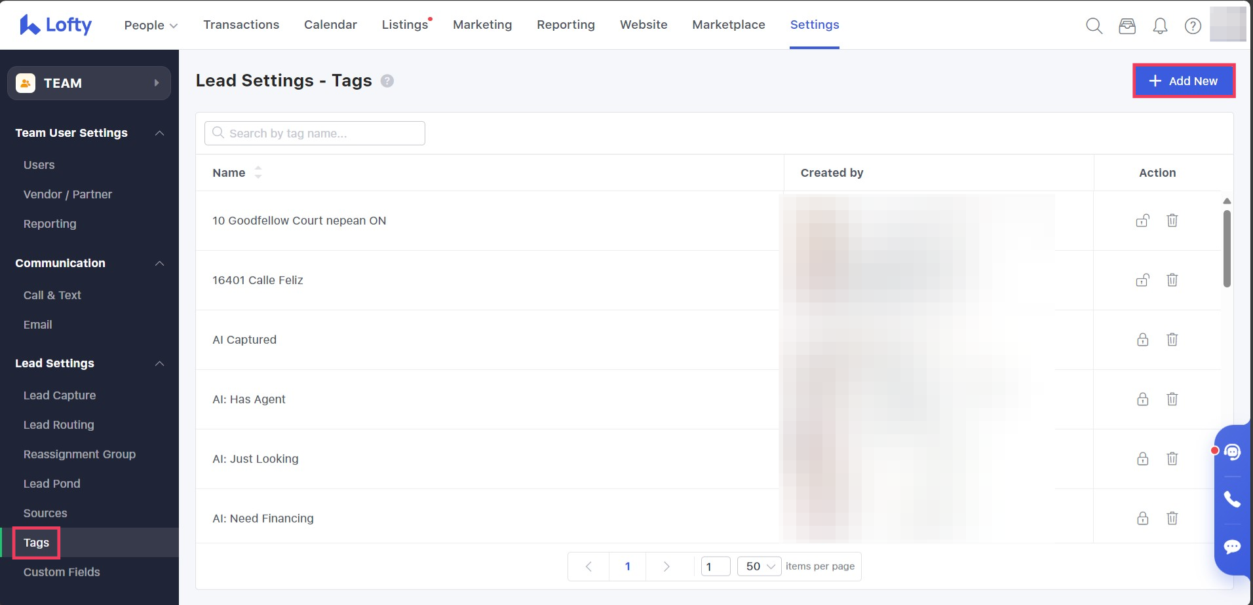1253x605 pixels.
Task: Open the floating phone dialer icon
Action: (x=1232, y=500)
